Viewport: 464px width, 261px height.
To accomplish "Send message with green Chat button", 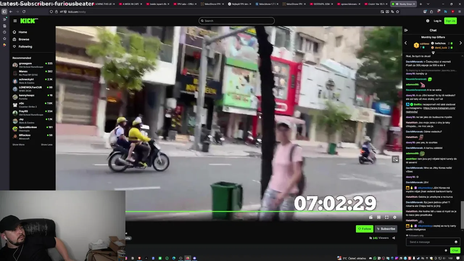I will click(455, 250).
